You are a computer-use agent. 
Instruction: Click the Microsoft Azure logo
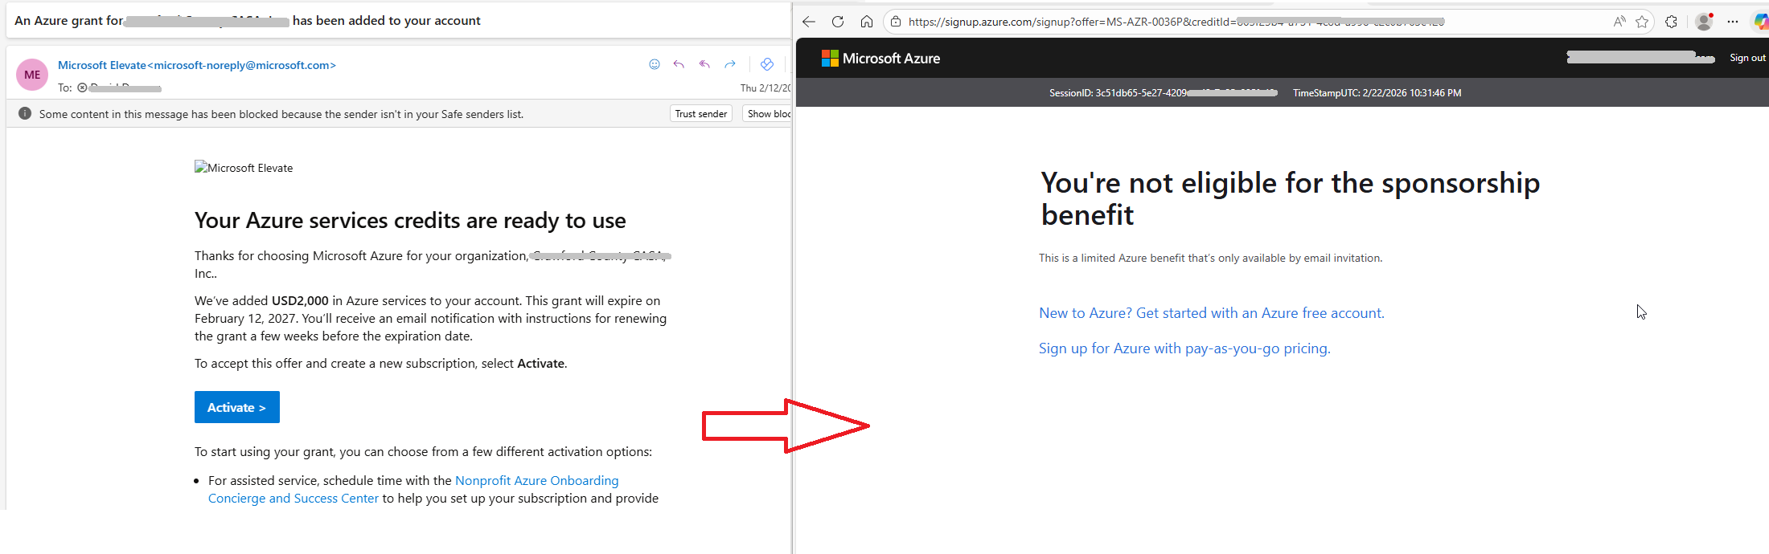(x=880, y=58)
